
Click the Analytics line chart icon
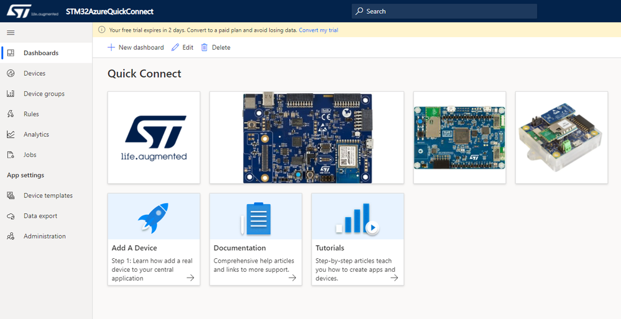tap(11, 135)
